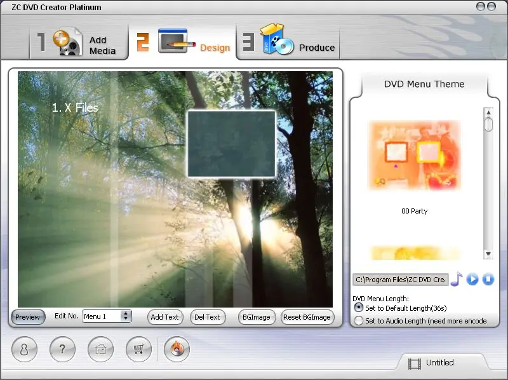Screen dimensions: 508x380
Task: Click the burn disc flame icon
Action: pyautogui.click(x=177, y=349)
